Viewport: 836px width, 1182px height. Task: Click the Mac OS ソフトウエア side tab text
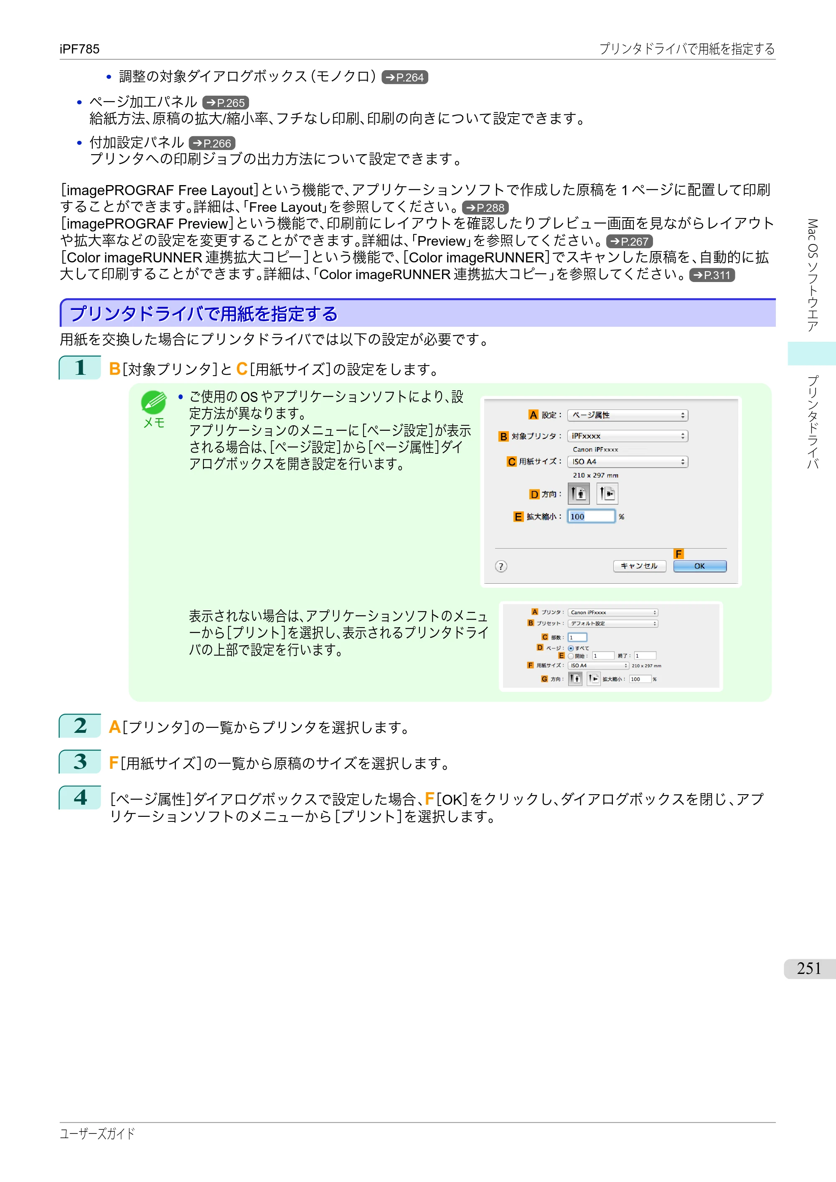(812, 275)
